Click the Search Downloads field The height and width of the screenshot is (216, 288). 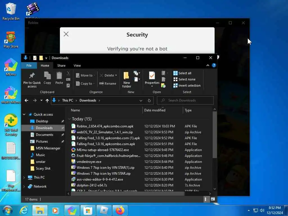pyautogui.click(x=185, y=100)
